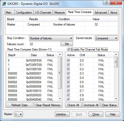The width and height of the screenshot is (124, 121).
Task: Click scroll up arrow in compare data list
Action: tap(60, 54)
